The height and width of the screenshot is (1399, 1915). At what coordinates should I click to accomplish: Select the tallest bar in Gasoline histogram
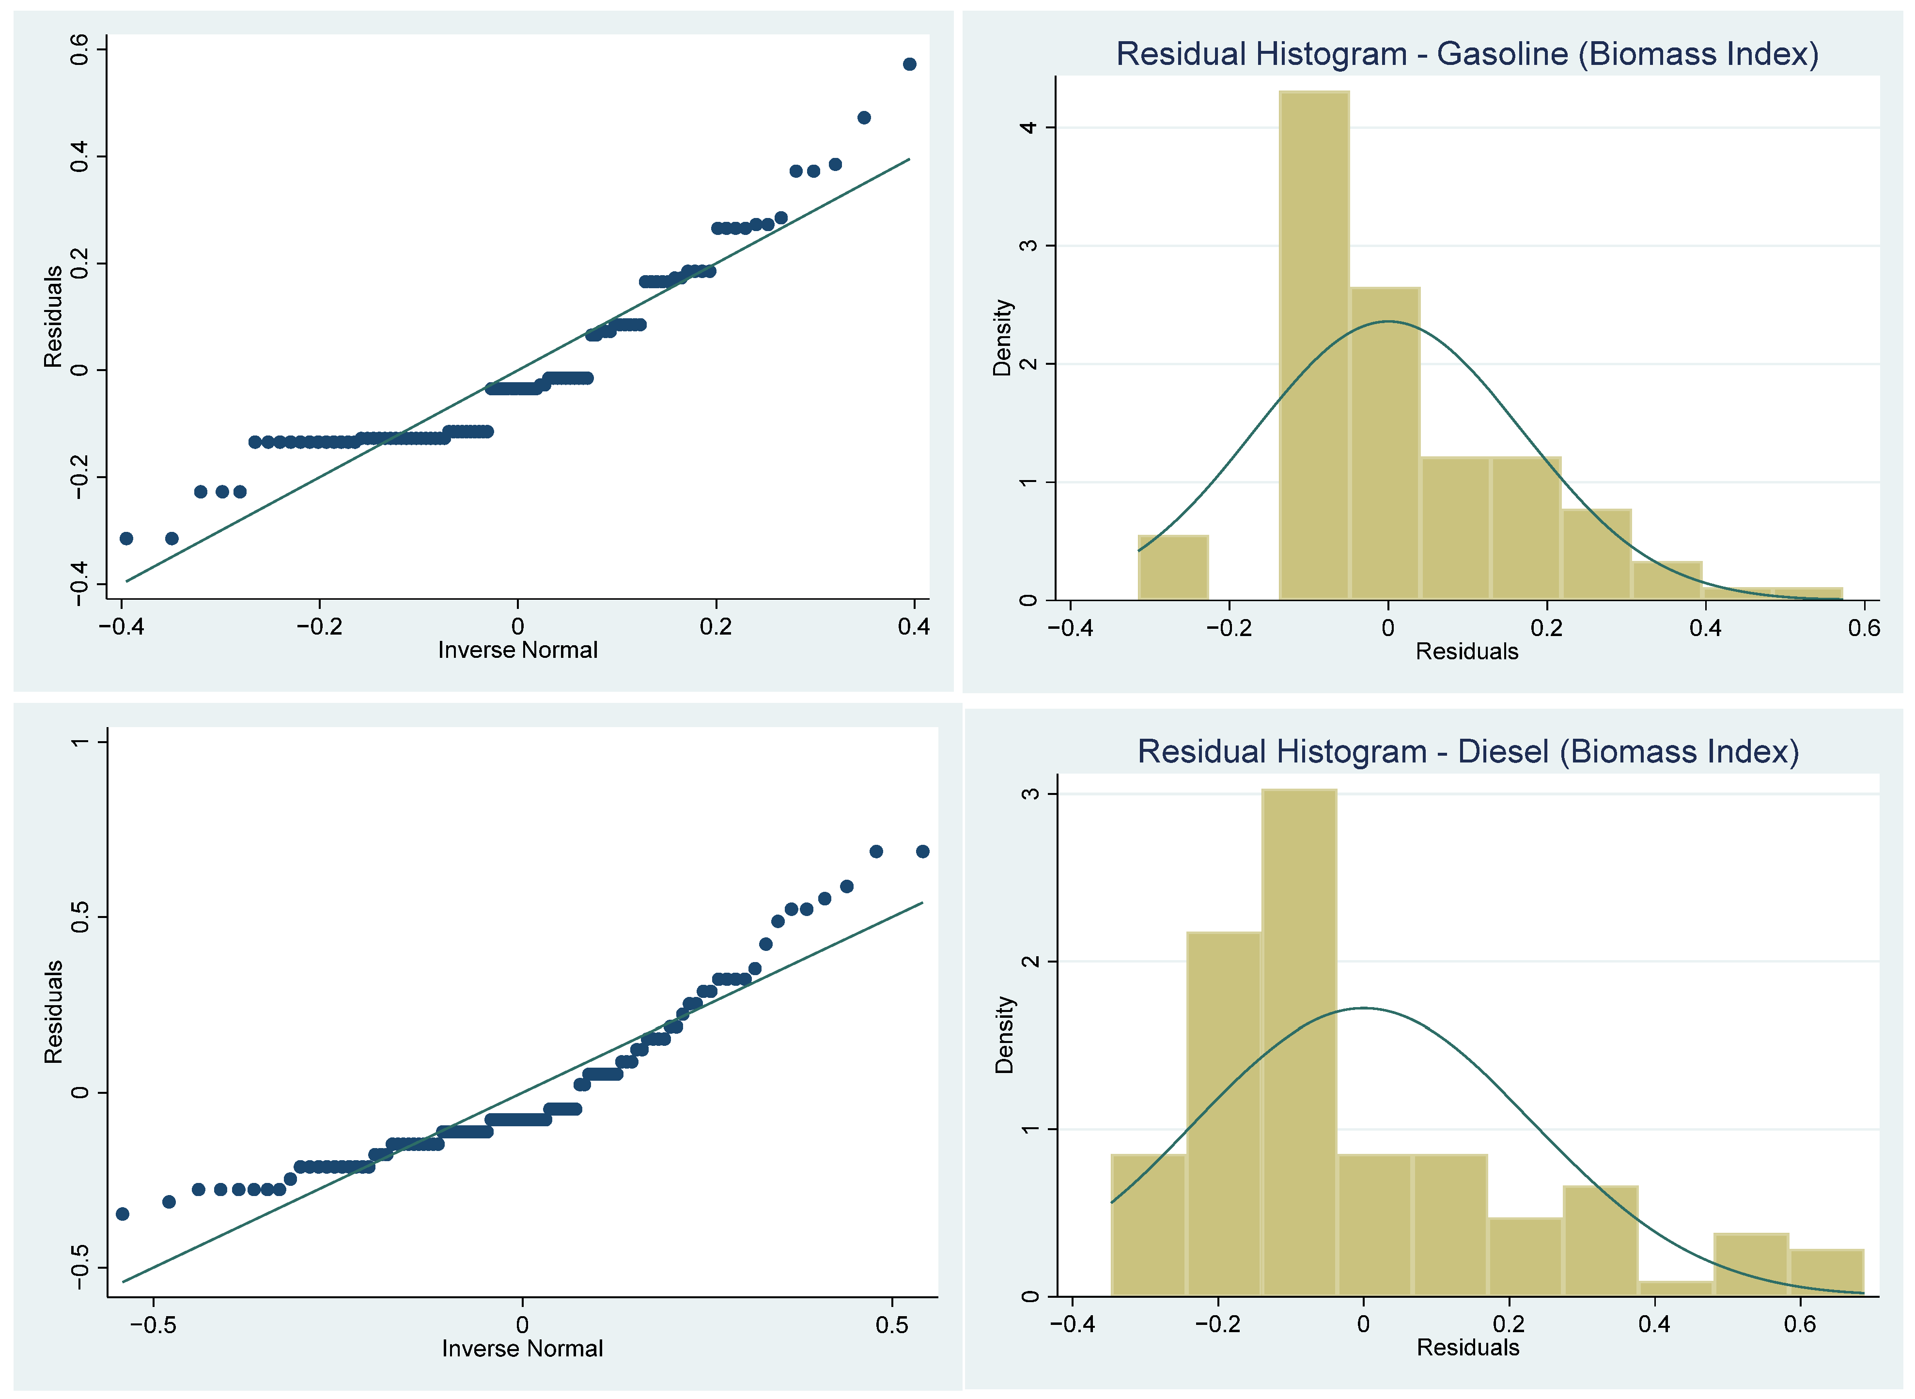click(1314, 345)
